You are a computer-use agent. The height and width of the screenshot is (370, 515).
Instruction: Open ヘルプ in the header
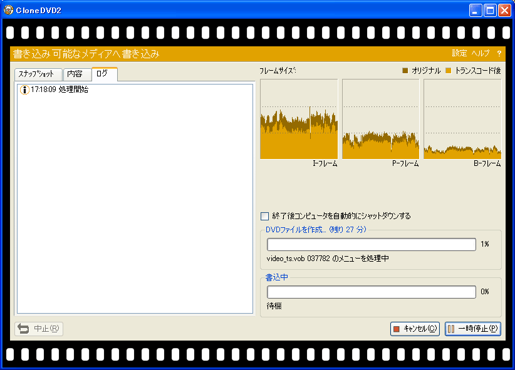pos(481,53)
